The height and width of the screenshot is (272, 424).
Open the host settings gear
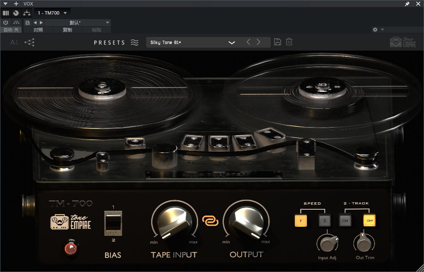point(375,30)
